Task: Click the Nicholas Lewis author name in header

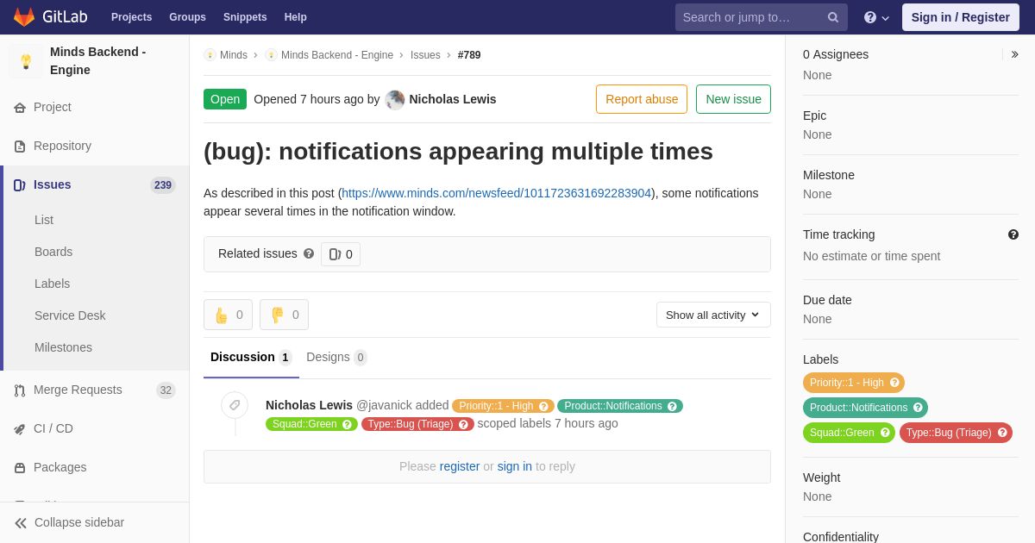Action: [x=453, y=99]
